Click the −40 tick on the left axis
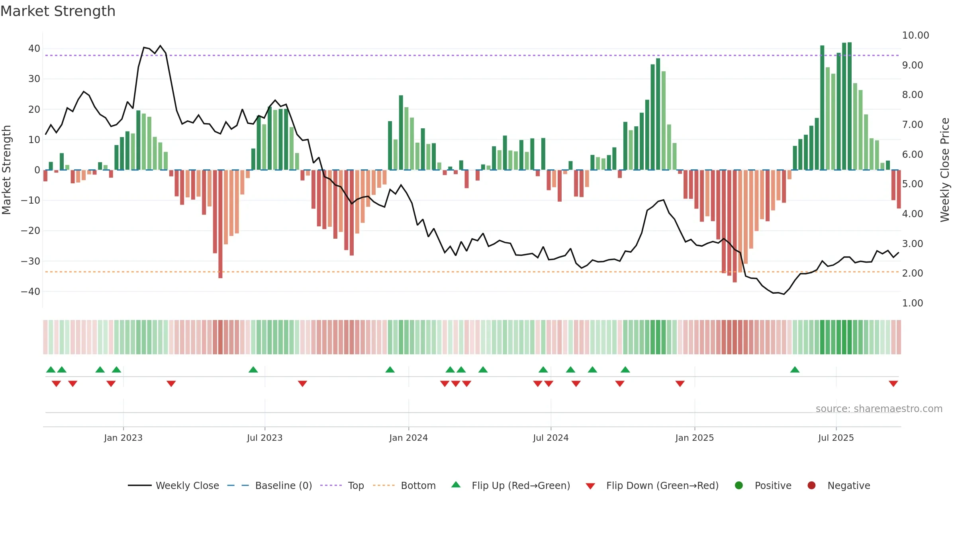Image resolution: width=956 pixels, height=538 pixels. [31, 291]
